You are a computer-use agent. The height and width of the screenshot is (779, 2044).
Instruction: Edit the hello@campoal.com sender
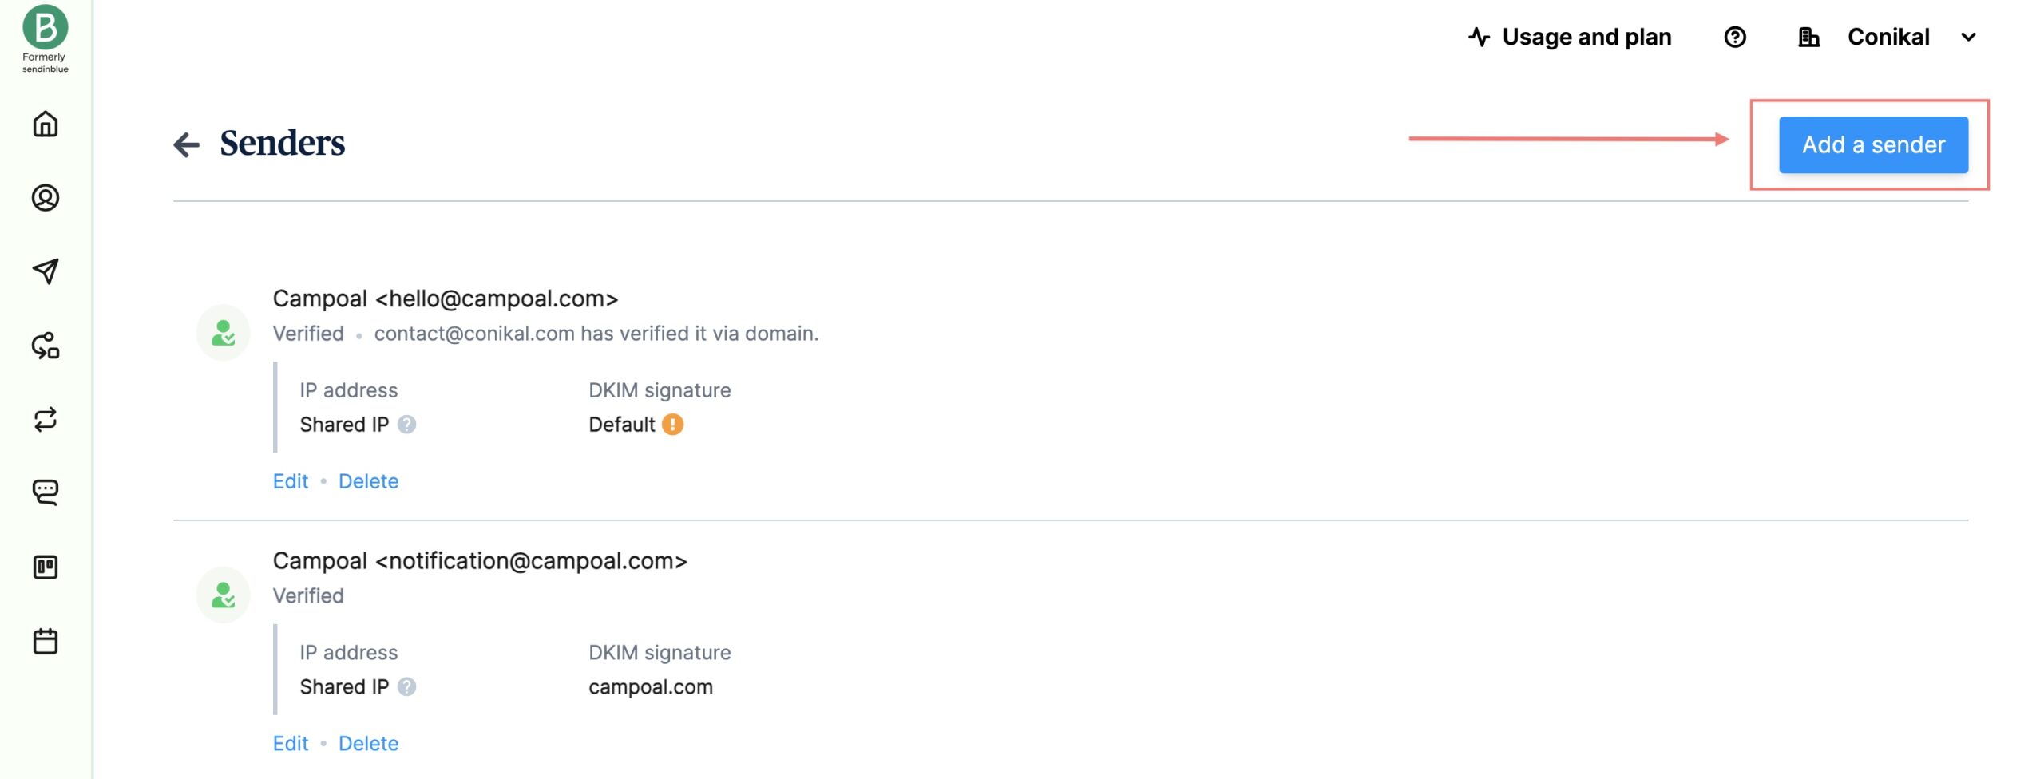pyautogui.click(x=290, y=481)
